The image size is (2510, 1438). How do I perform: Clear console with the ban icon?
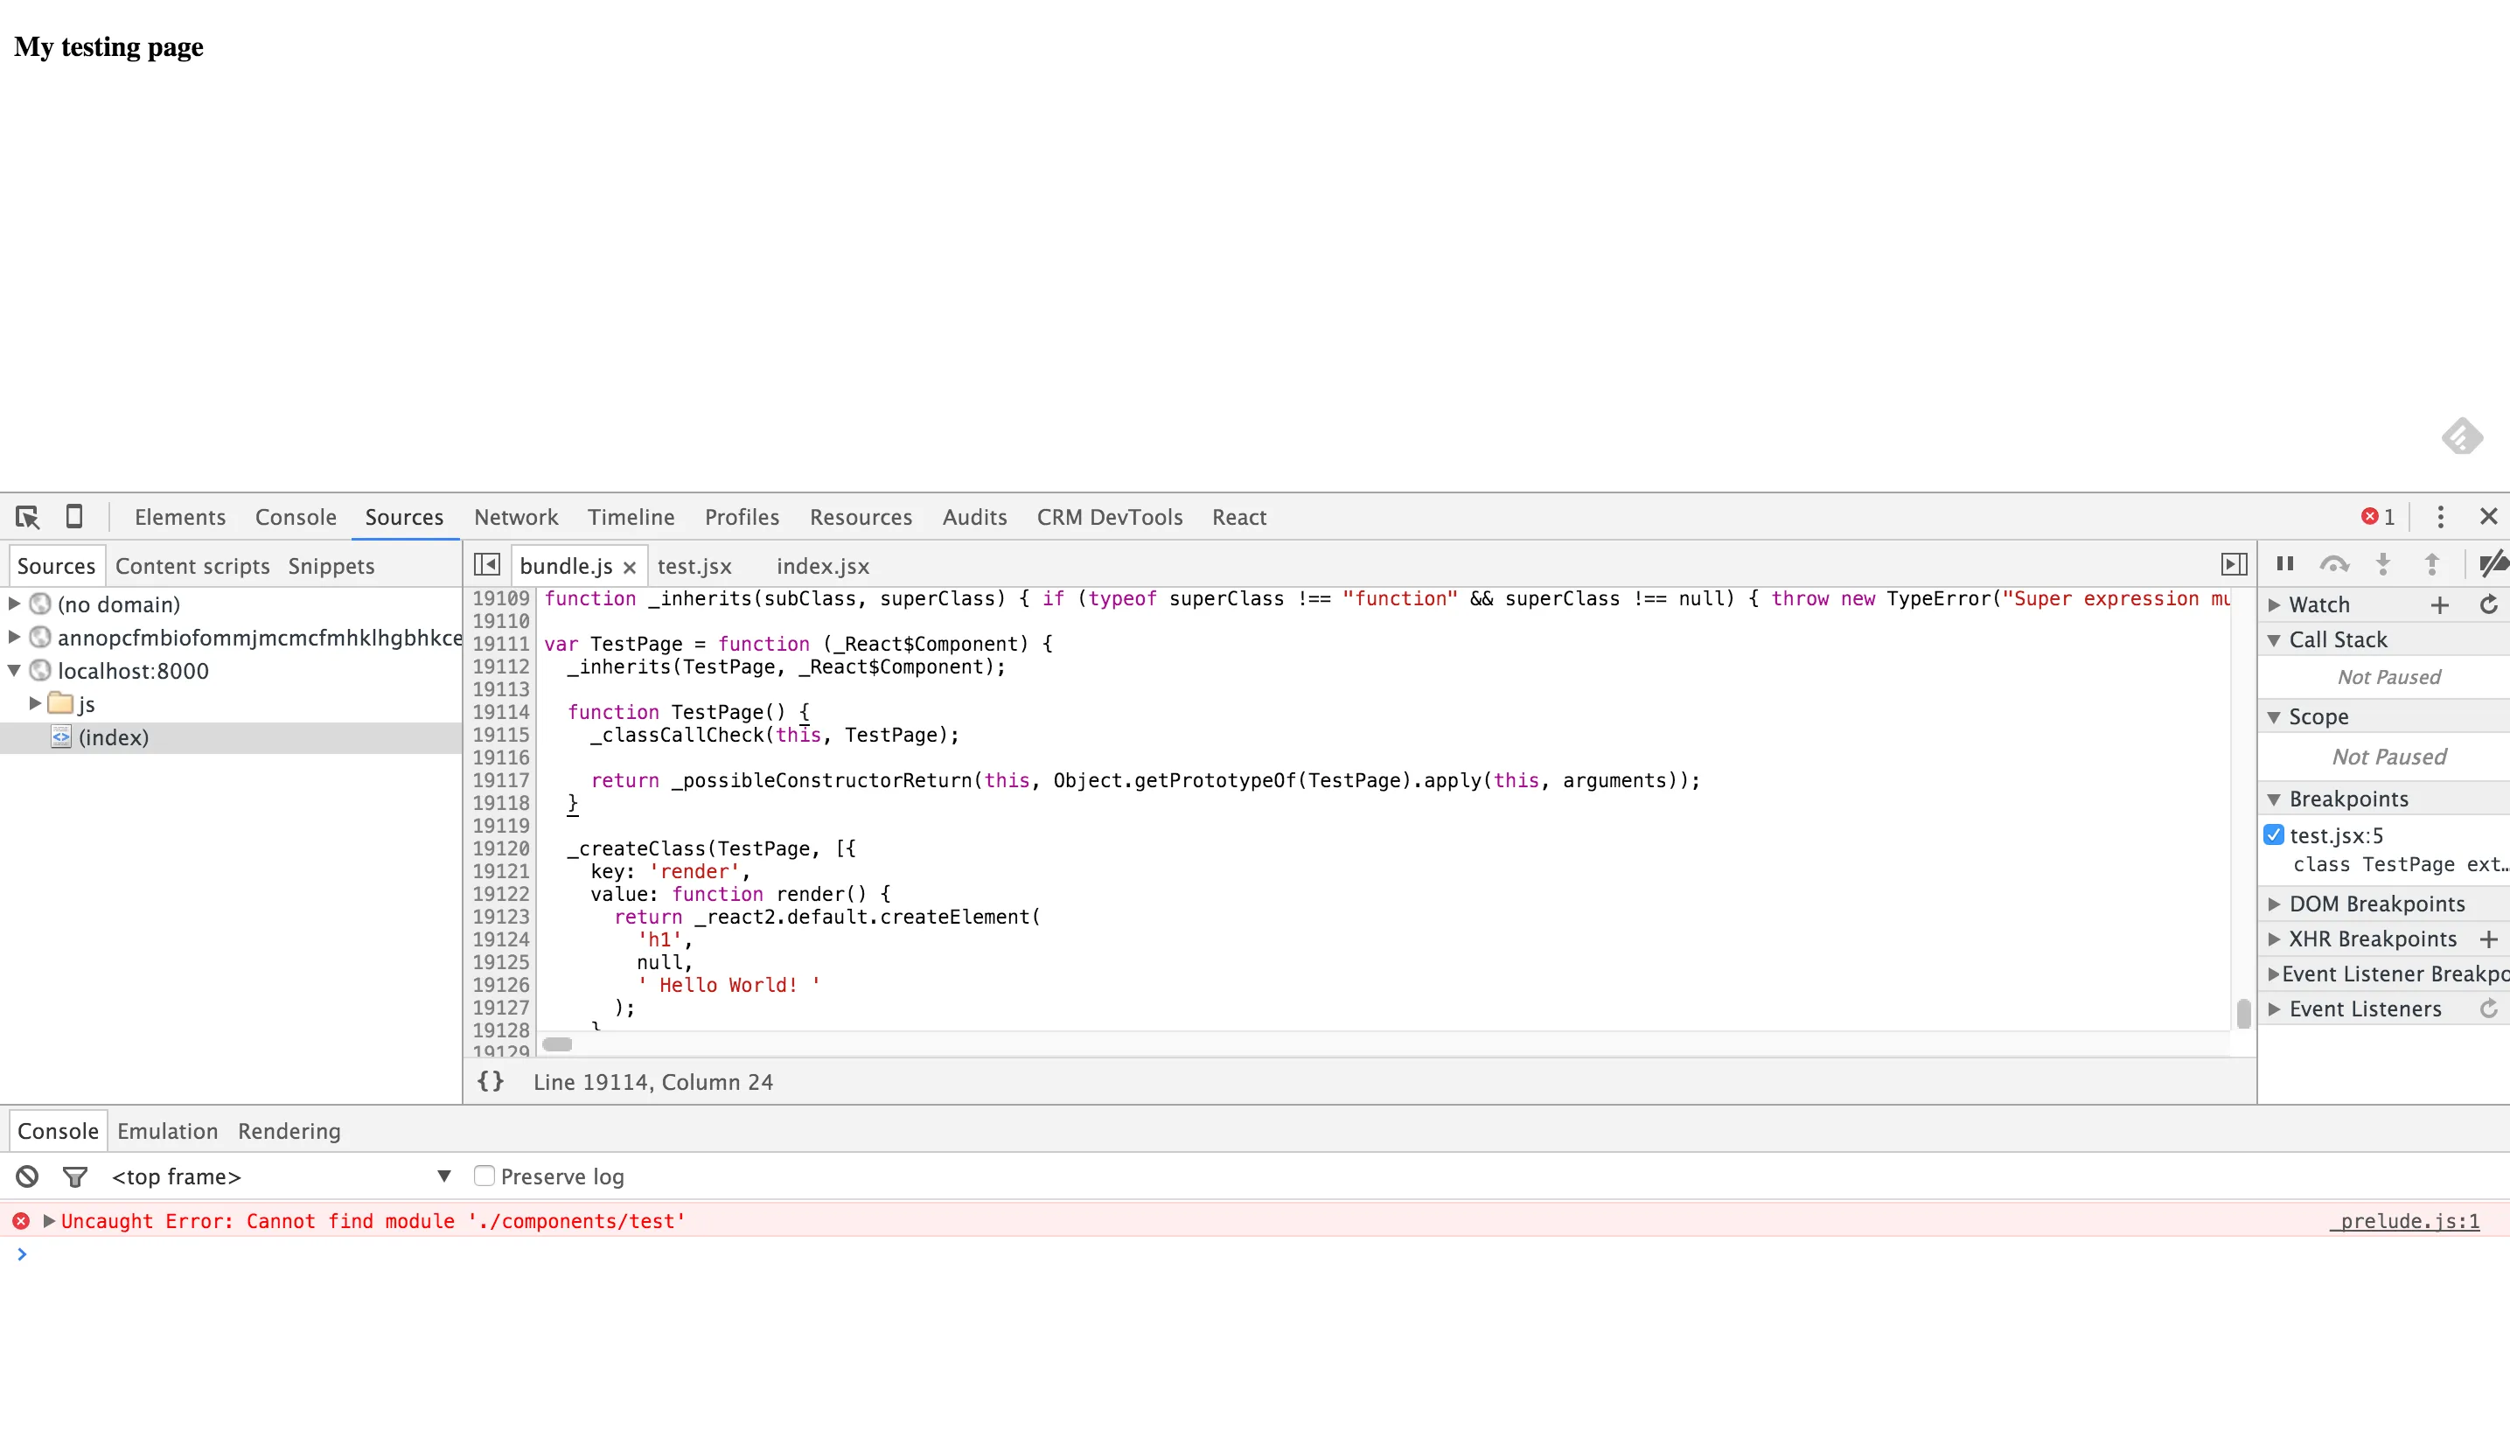pyautogui.click(x=26, y=1176)
